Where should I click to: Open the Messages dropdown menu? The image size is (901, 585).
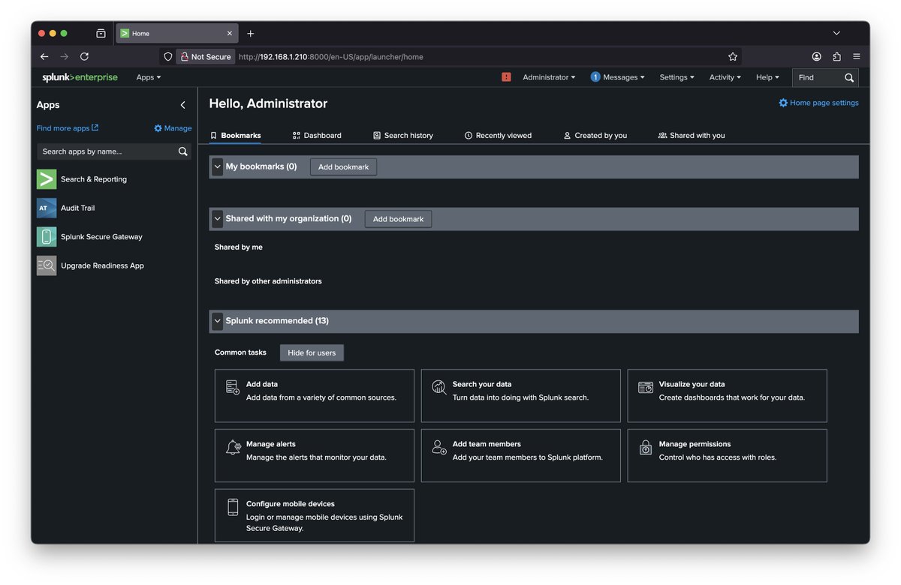(x=617, y=77)
